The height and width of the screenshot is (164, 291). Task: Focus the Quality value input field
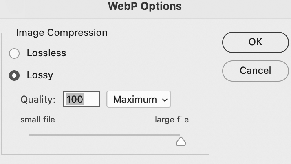(82, 99)
